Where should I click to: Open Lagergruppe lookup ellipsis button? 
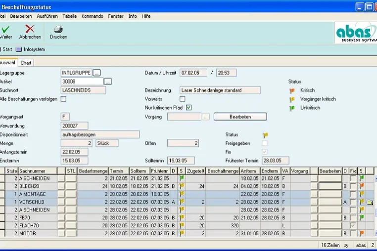point(96,73)
